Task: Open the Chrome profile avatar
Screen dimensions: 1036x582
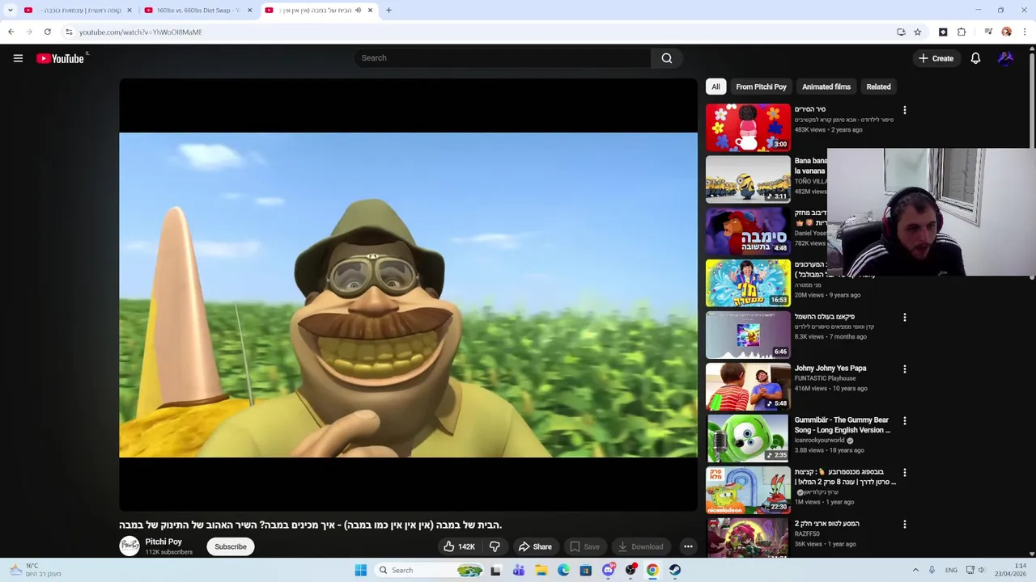Action: click(1006, 32)
